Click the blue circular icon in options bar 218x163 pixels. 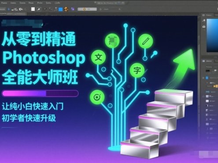click(x=9, y=9)
